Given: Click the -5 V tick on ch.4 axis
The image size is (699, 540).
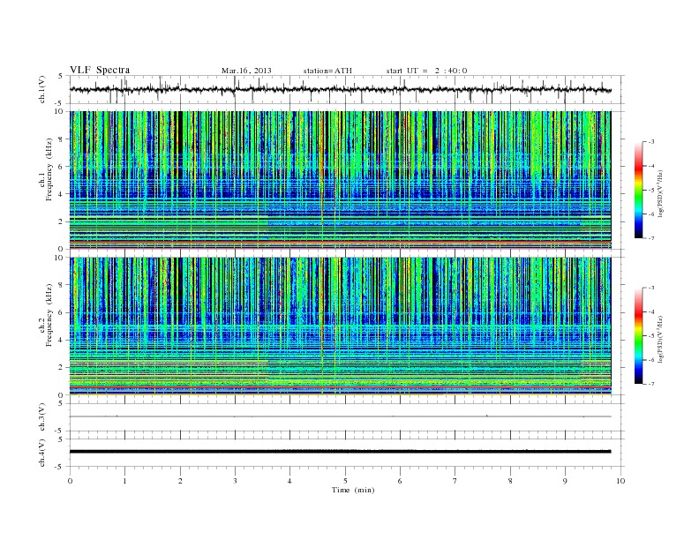Looking at the screenshot, I should [60, 467].
